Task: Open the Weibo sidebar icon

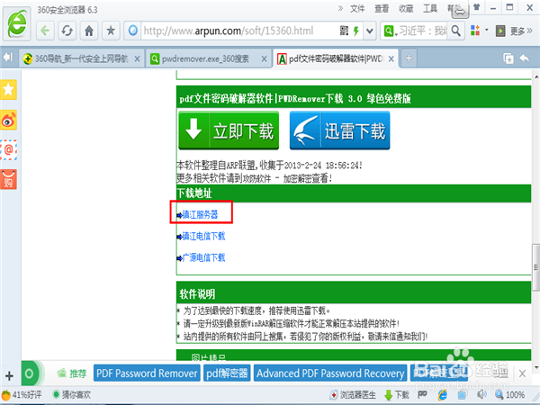Action: coord(9,121)
